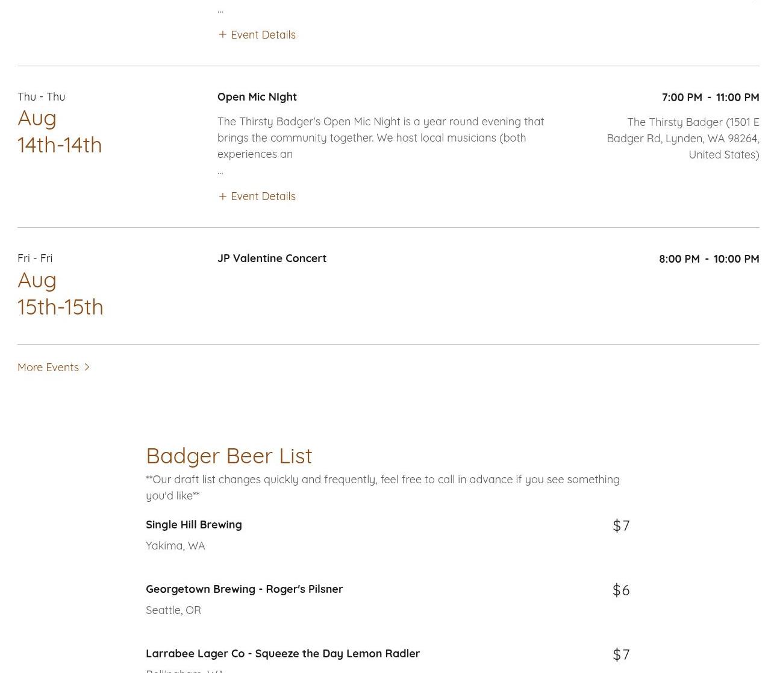Click the plus icon above Open Mic Night

[223, 35]
